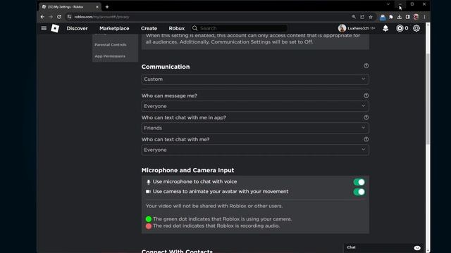
Task: Open Who can text chat with me dropdown
Action: [255, 150]
